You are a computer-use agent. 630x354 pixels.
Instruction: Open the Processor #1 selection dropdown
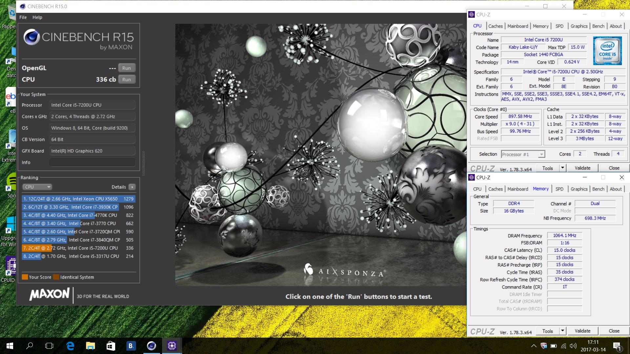pyautogui.click(x=523, y=154)
